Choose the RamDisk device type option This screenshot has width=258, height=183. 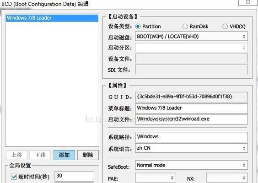pyautogui.click(x=185, y=27)
